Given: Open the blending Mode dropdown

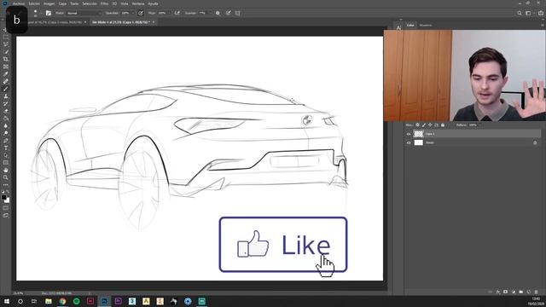Looking at the screenshot, I should point(84,14).
